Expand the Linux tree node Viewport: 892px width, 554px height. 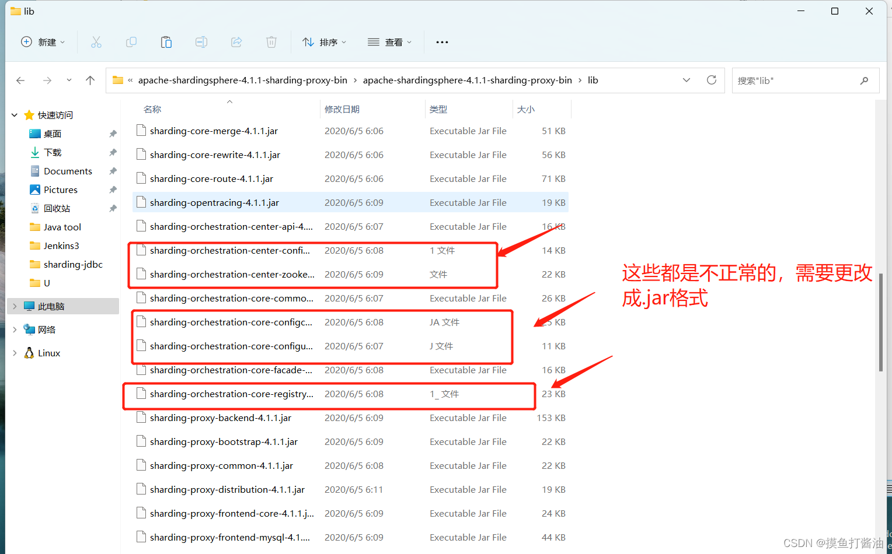(15, 353)
